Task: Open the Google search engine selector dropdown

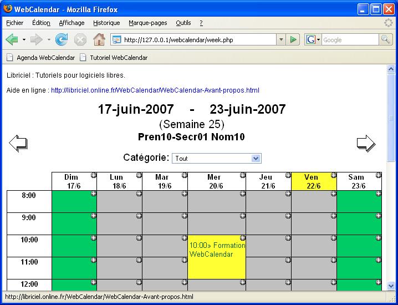Action: (x=313, y=39)
